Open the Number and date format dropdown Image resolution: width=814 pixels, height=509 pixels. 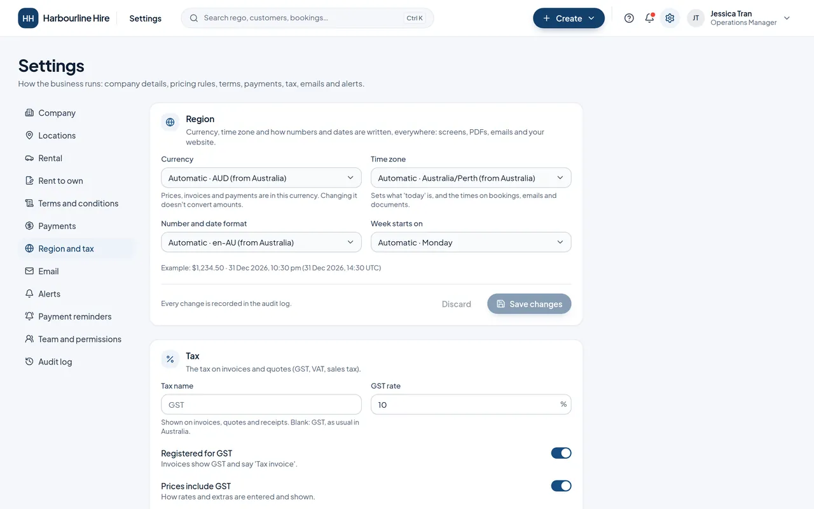261,242
